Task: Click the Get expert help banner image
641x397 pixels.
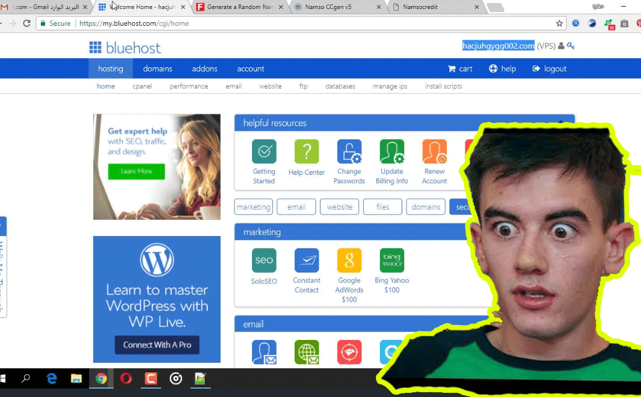Action: click(157, 166)
